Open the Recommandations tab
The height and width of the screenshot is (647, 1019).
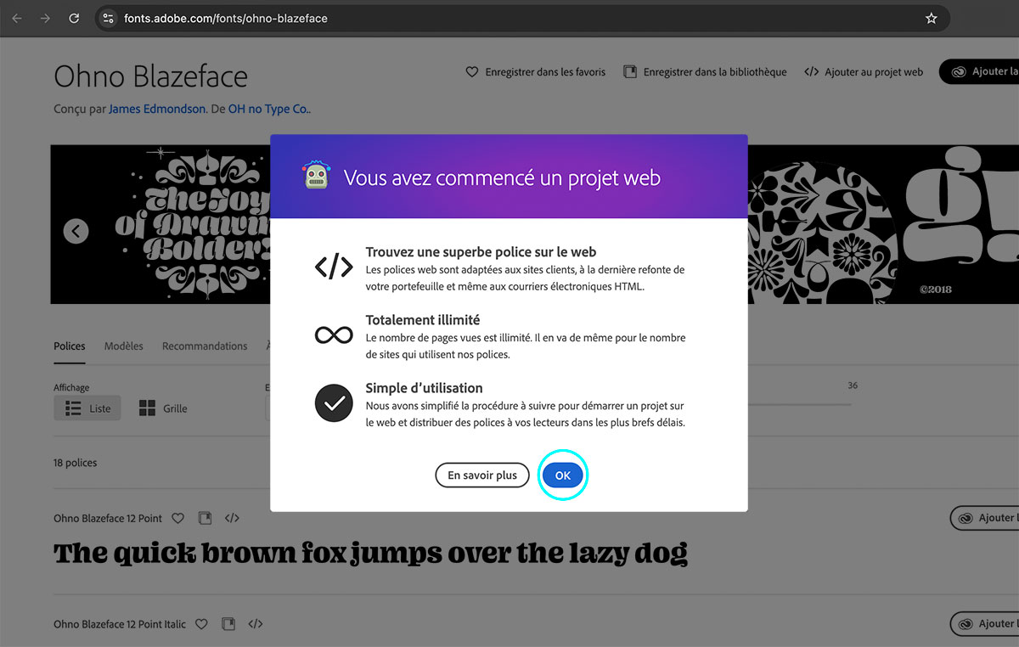205,346
